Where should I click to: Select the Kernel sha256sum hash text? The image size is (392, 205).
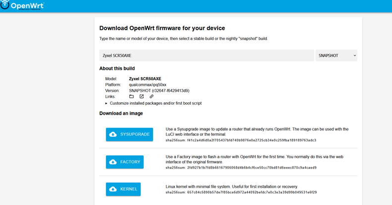pos(252,192)
